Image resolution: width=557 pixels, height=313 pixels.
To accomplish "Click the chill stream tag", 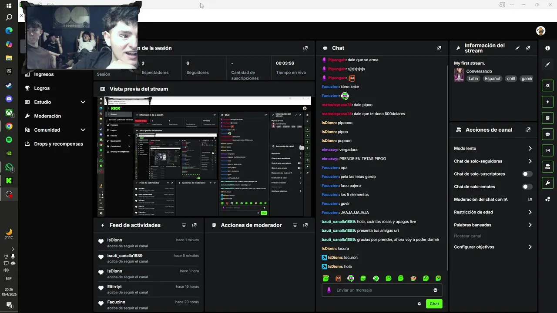I will pos(511,79).
